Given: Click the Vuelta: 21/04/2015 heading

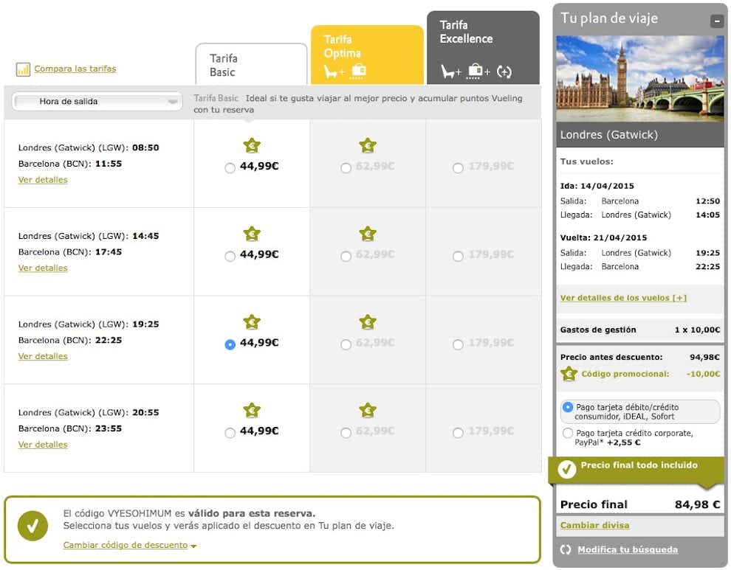Looking at the screenshot, I should (x=603, y=237).
